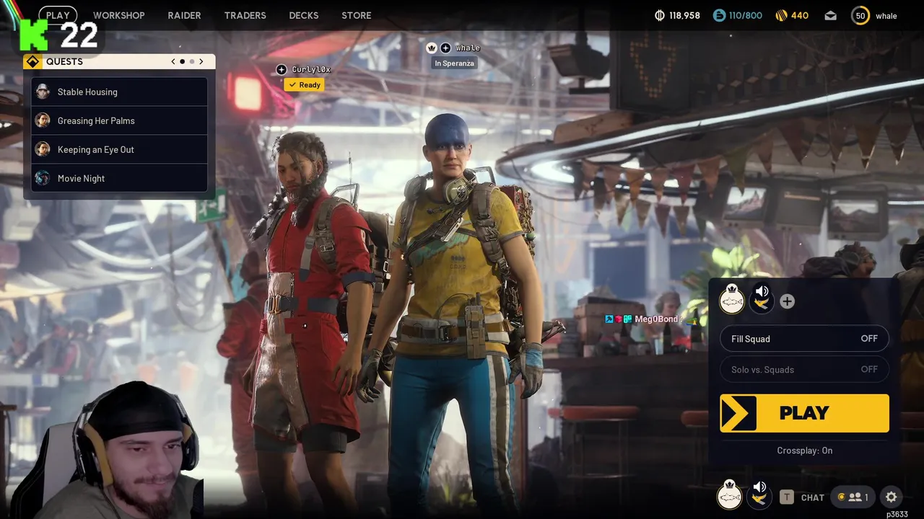Click the Movie Night trader portrait
The height and width of the screenshot is (519, 924).
43,178
